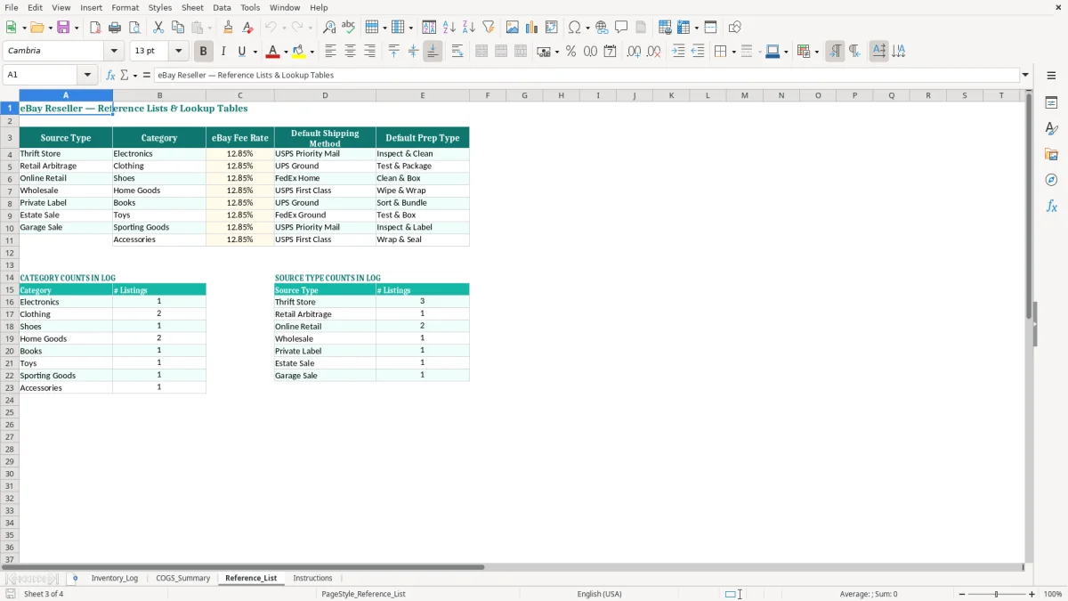Activate Clone Formatting paintbrush

pos(229,28)
